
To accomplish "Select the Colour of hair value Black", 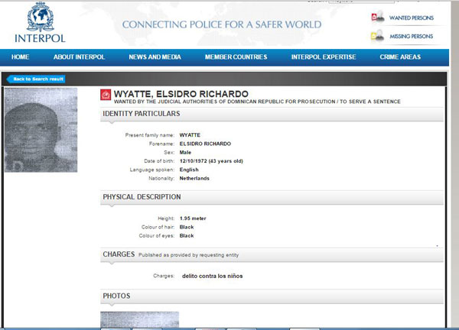I will (187, 227).
